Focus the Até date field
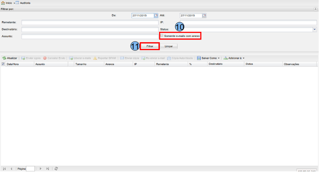Screen dimensions: 319x172 tap(191, 16)
